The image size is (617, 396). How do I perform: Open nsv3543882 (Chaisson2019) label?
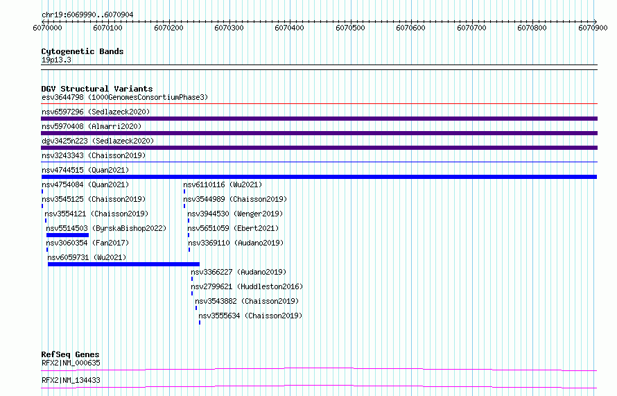pyautogui.click(x=247, y=301)
